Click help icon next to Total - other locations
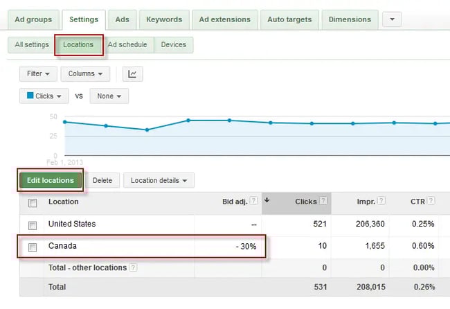This screenshot has width=450, height=309. [133, 267]
